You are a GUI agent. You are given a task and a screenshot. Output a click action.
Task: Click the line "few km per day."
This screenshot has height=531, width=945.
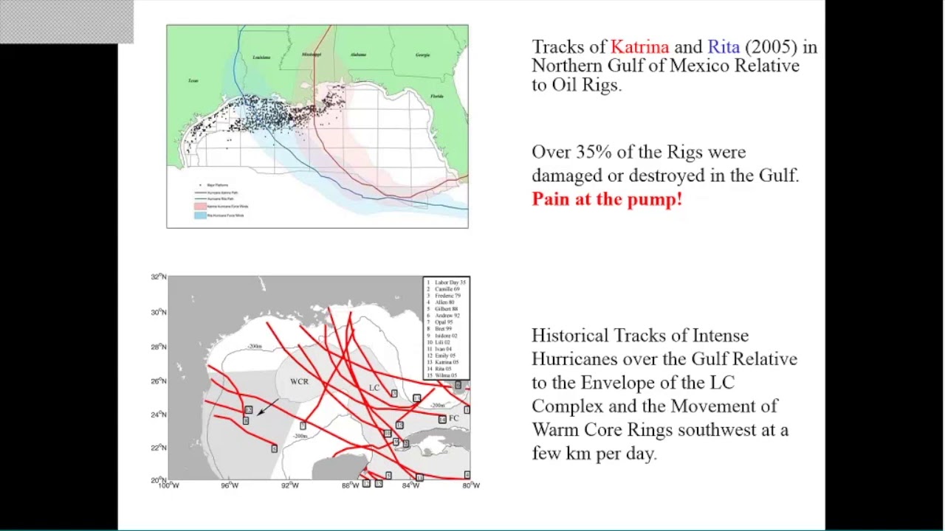(x=594, y=454)
